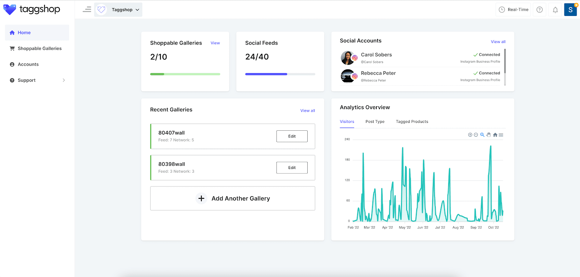
Task: Activate the chart panning hand tool
Action: coord(489,135)
